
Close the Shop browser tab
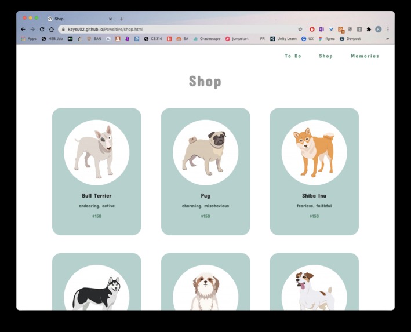pyautogui.click(x=110, y=19)
